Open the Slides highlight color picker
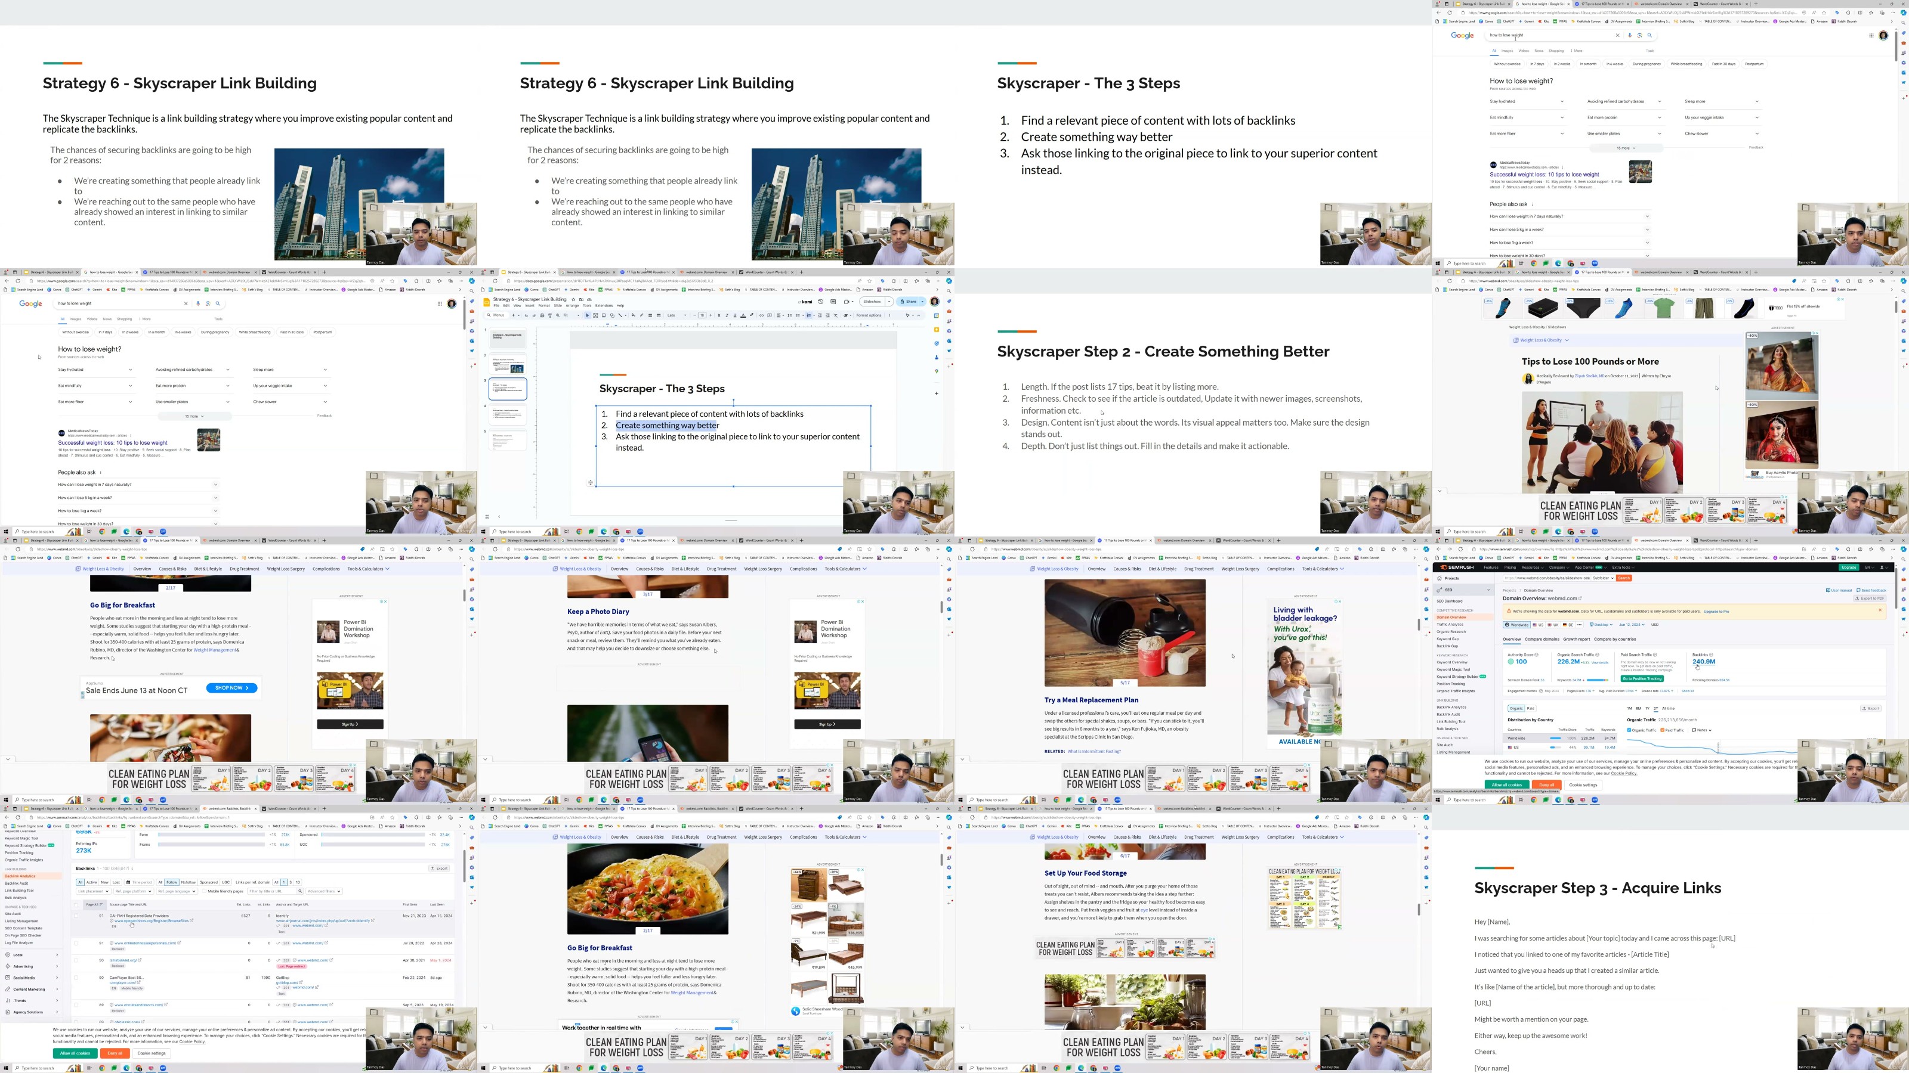Image resolution: width=1909 pixels, height=1073 pixels. click(x=752, y=315)
